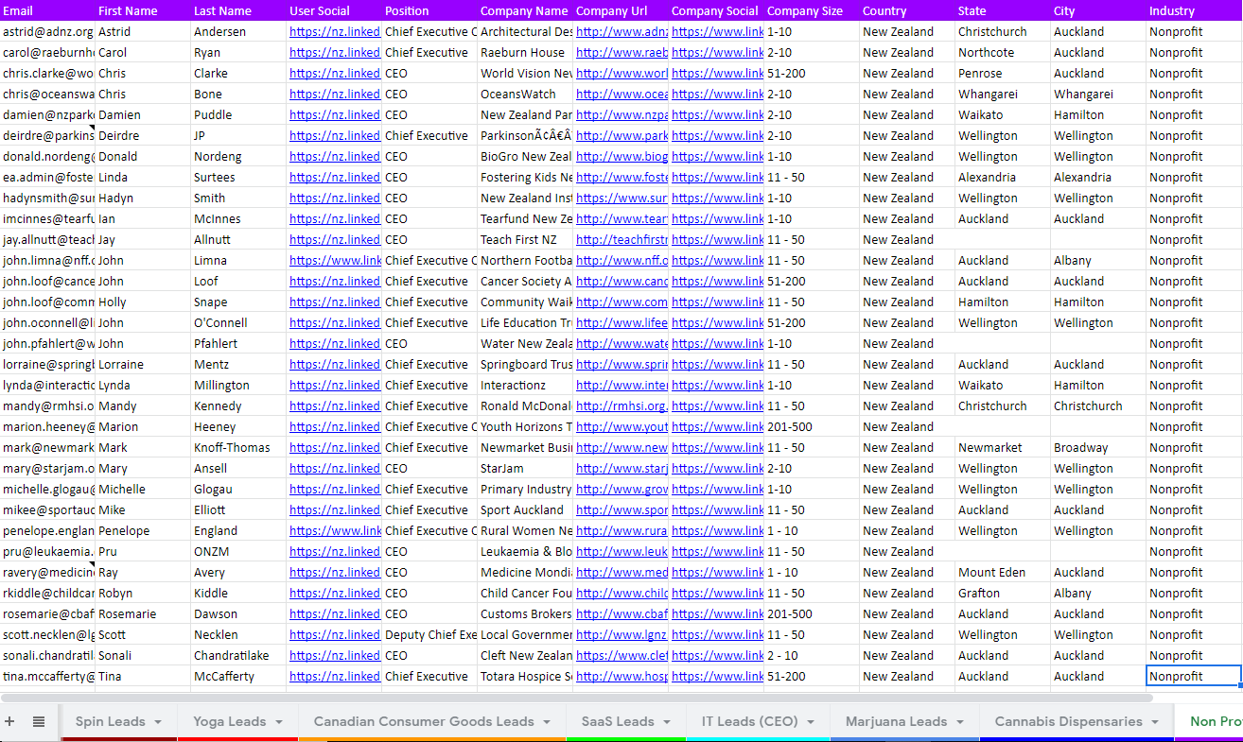Image resolution: width=1243 pixels, height=742 pixels.
Task: Select the email cell 'carol@raeburnh'
Action: point(47,52)
